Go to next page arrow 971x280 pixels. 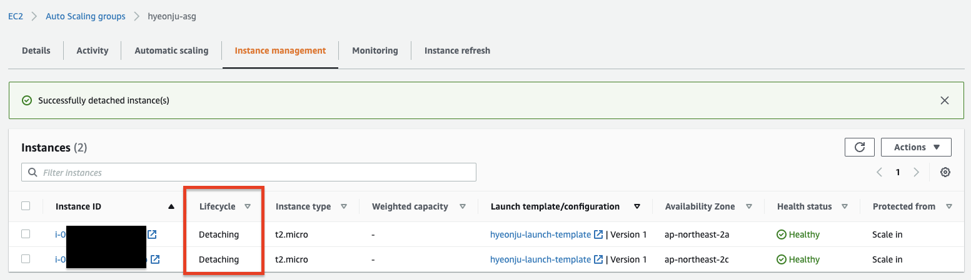tap(916, 172)
